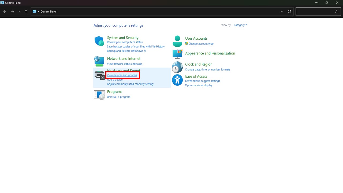Expand the recent locations chevron

click(20, 12)
